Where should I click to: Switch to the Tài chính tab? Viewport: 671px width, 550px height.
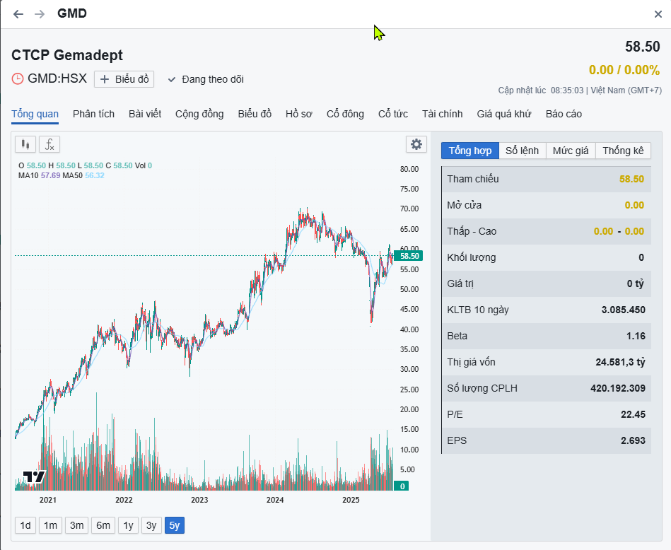click(442, 114)
